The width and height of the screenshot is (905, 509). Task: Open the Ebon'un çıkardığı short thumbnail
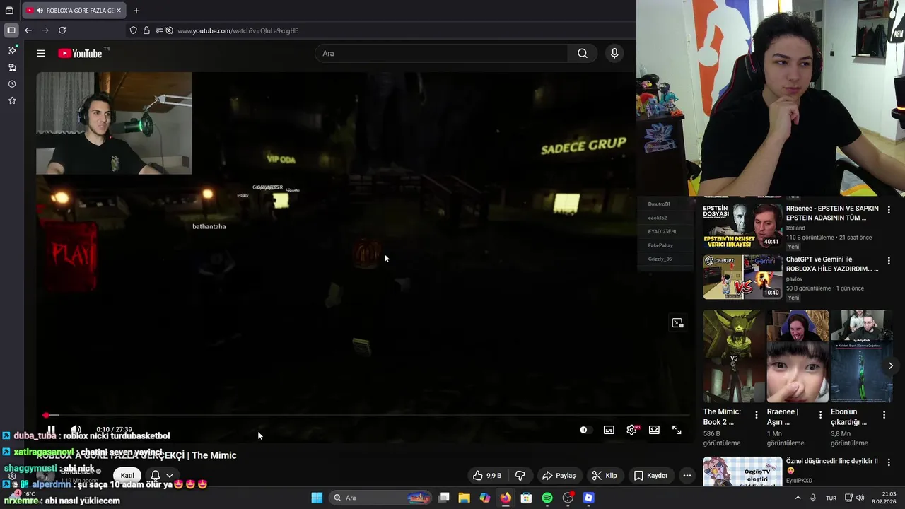point(861,356)
